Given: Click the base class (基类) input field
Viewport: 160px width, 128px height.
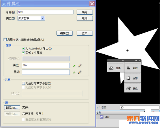Looking at the screenshot, I should pos(46,72).
